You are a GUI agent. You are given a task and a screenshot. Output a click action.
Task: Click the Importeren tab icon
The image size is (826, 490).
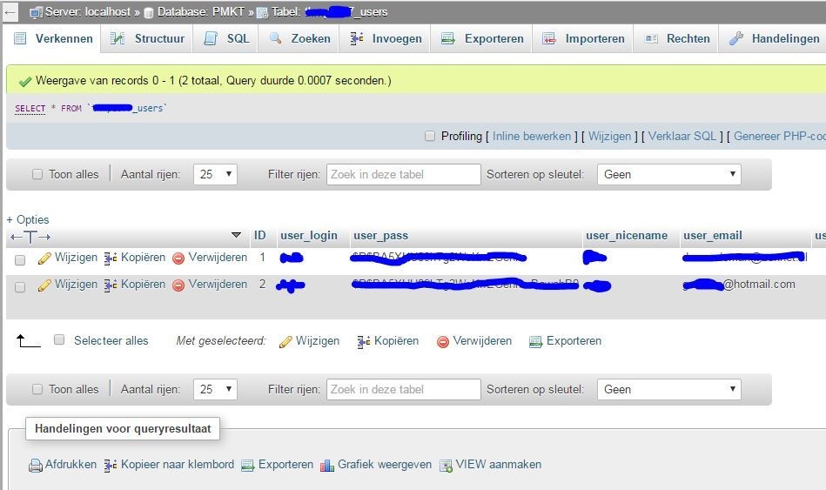549,38
